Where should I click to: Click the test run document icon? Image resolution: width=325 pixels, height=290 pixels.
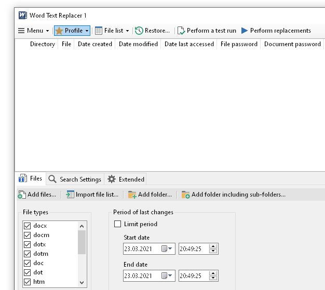(x=181, y=31)
